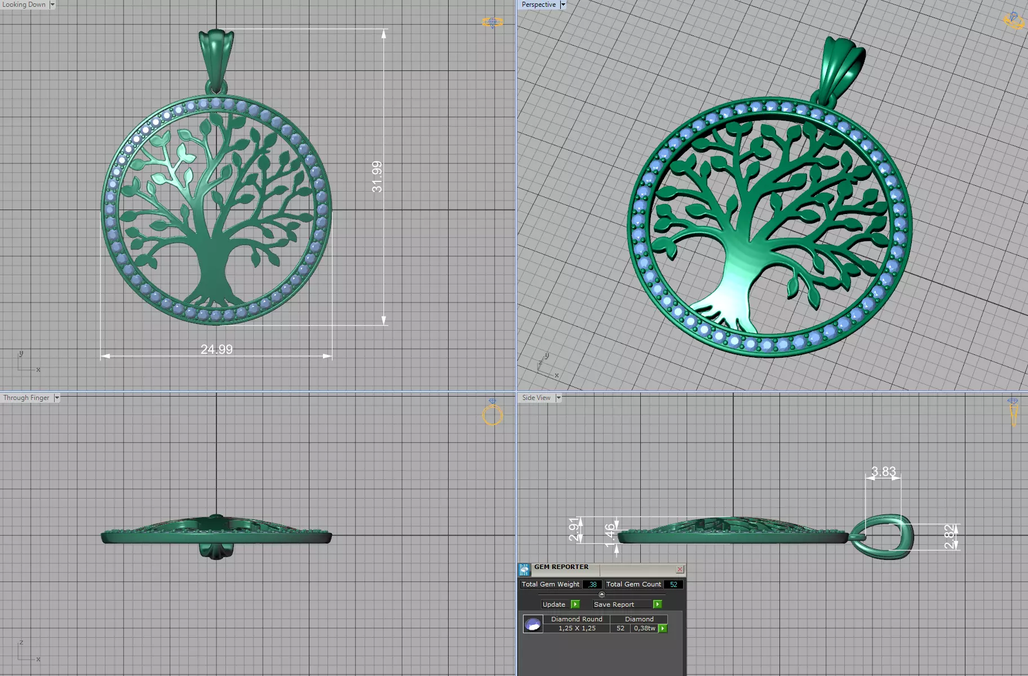
Task: Select the 3.83 bail dimension
Action: (x=883, y=472)
